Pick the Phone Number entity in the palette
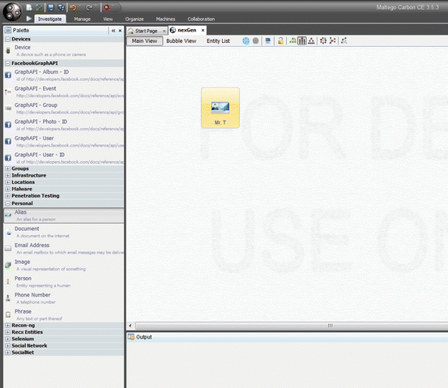 pos(64,298)
